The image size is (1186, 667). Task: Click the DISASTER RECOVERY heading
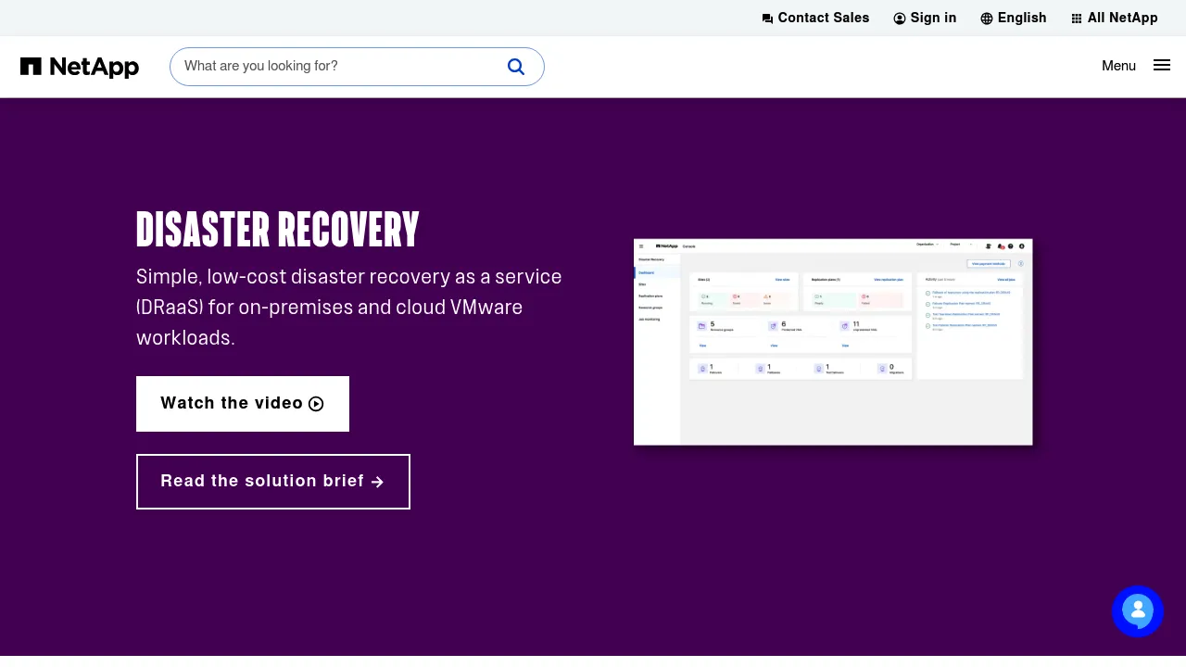(x=278, y=229)
